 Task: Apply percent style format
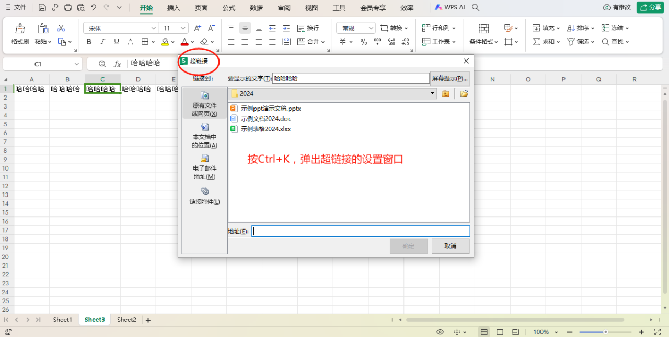click(364, 42)
